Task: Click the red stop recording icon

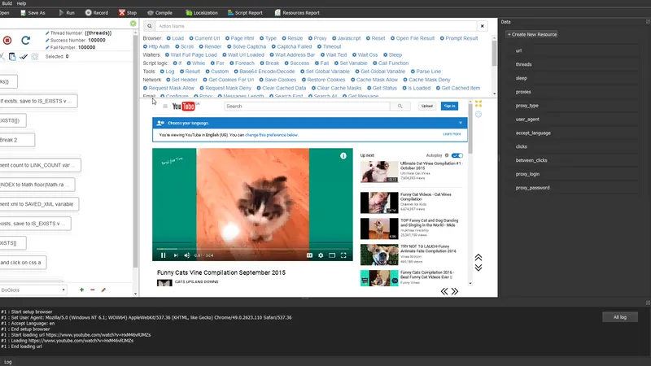Action: pos(7,40)
